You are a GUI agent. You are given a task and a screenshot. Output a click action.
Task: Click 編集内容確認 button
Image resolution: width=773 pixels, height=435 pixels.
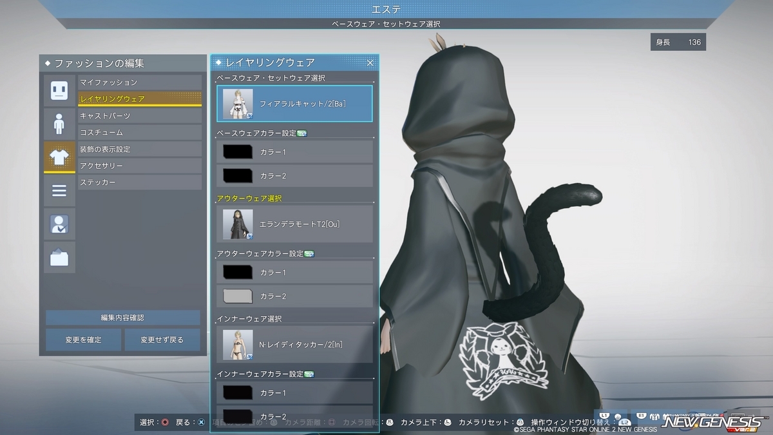click(123, 318)
